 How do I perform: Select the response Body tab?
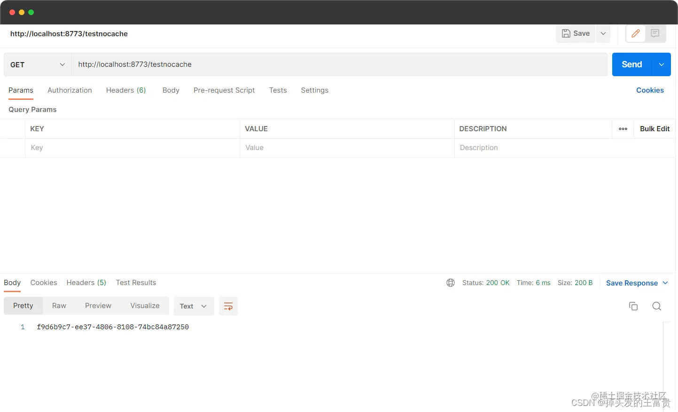click(12, 283)
